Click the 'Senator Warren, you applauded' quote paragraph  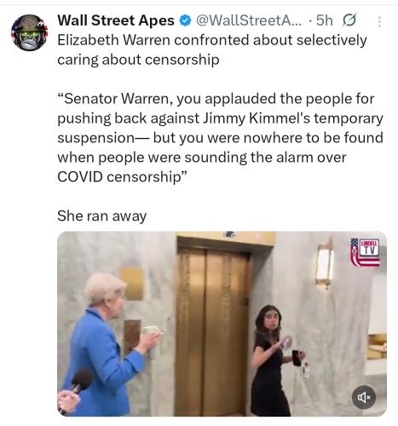pyautogui.click(x=221, y=138)
